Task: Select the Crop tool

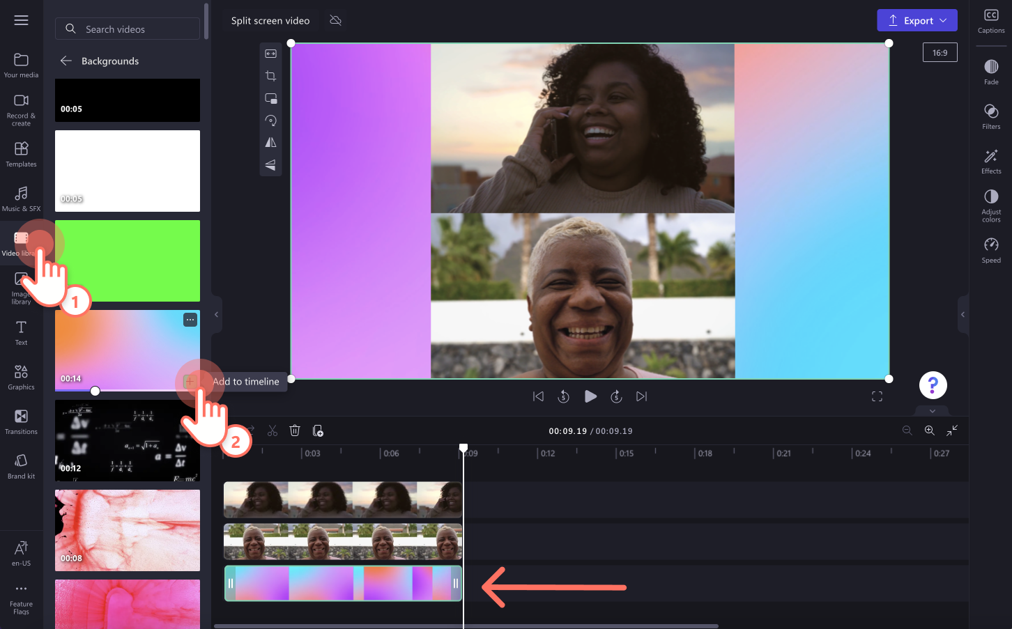Action: click(x=270, y=75)
